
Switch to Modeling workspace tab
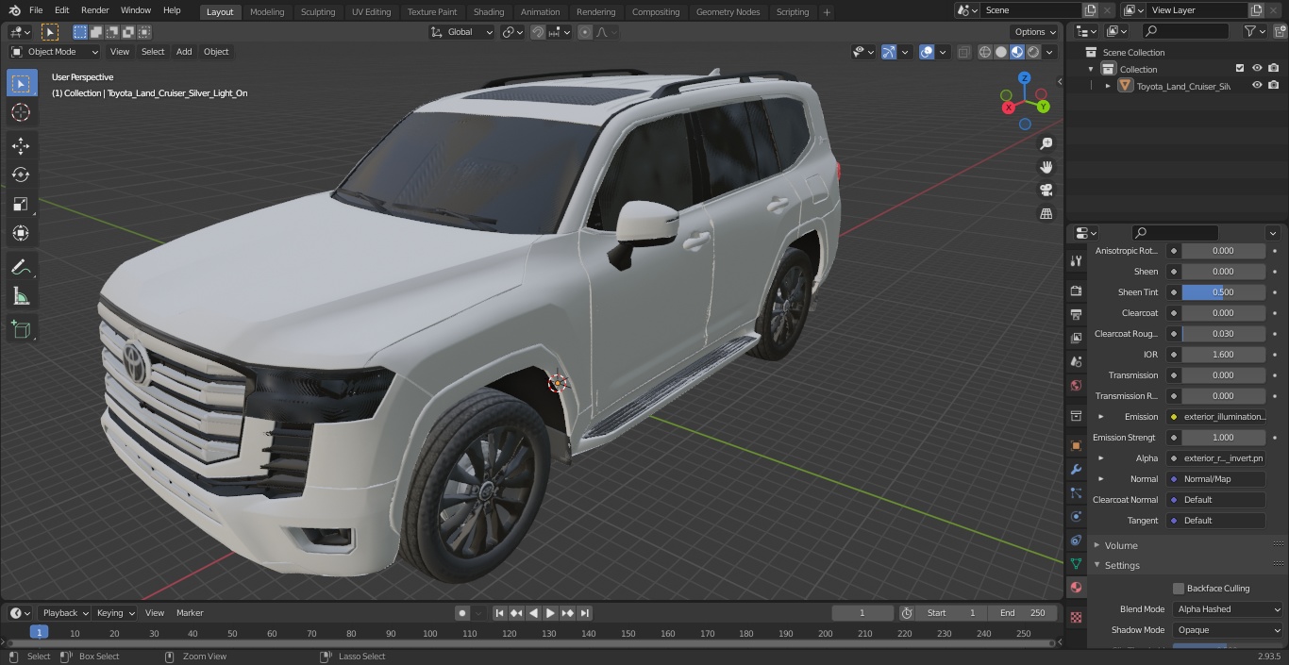(267, 11)
